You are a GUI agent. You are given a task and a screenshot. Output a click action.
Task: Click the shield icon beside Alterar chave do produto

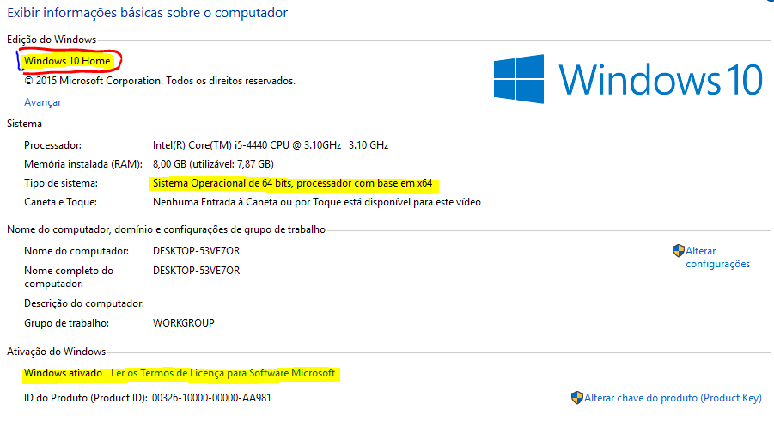577,398
